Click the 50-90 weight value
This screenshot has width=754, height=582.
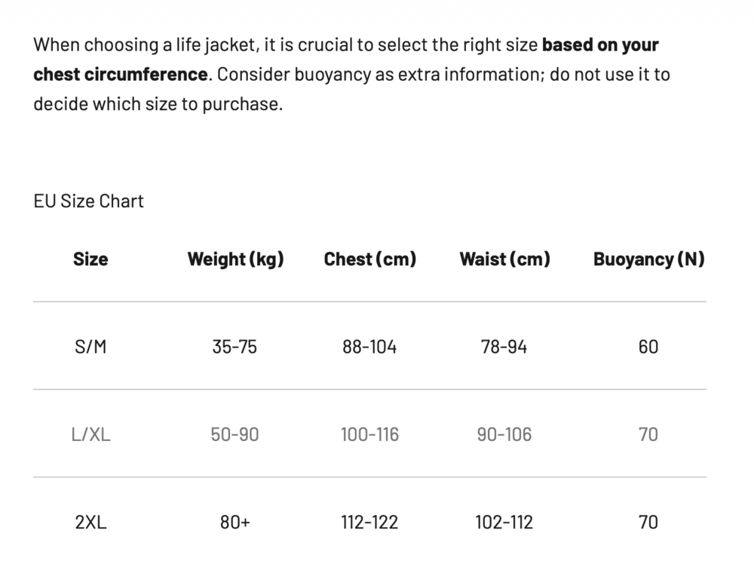click(234, 434)
